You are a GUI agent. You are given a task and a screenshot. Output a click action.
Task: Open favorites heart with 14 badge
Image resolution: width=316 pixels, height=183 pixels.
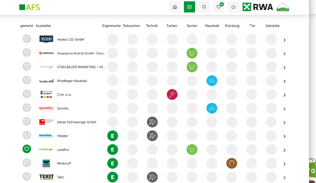219,7
